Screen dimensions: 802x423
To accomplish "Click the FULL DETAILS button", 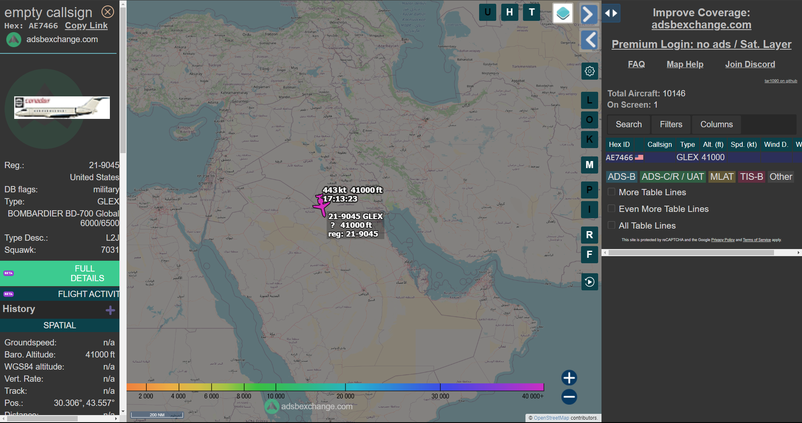I will 60,273.
